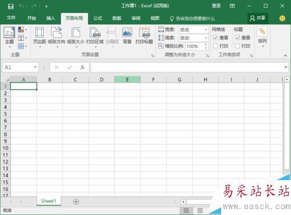Switch to the 视图 tab
The width and height of the screenshot is (291, 215).
(155, 18)
